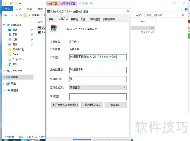
Task: Click the OneDrive cloud icon
Action: pos(8,71)
